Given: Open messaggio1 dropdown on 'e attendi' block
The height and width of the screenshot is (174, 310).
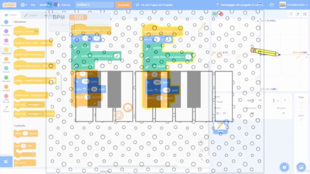Looking at the screenshot, I should click(x=35, y=114).
